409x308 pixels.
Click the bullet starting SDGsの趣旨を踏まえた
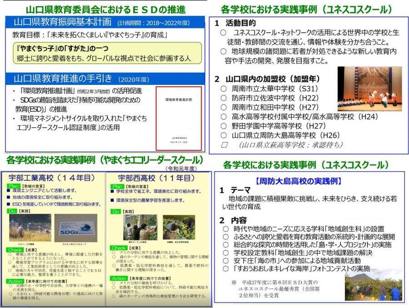(x=78, y=104)
